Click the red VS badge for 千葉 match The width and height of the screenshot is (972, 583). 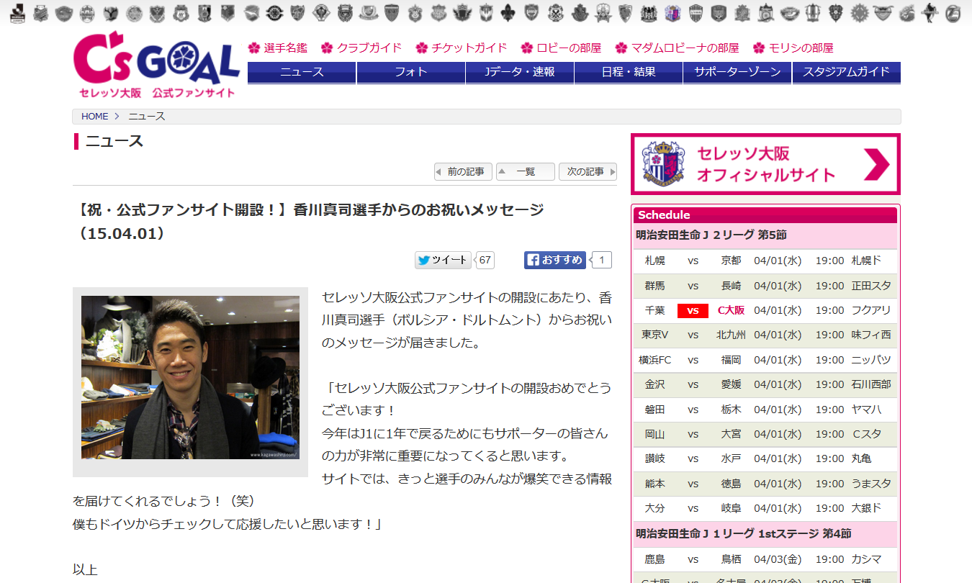(693, 311)
